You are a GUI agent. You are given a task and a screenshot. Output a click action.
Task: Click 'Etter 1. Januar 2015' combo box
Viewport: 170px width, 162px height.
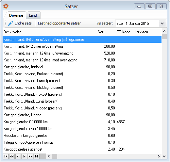click(x=141, y=24)
